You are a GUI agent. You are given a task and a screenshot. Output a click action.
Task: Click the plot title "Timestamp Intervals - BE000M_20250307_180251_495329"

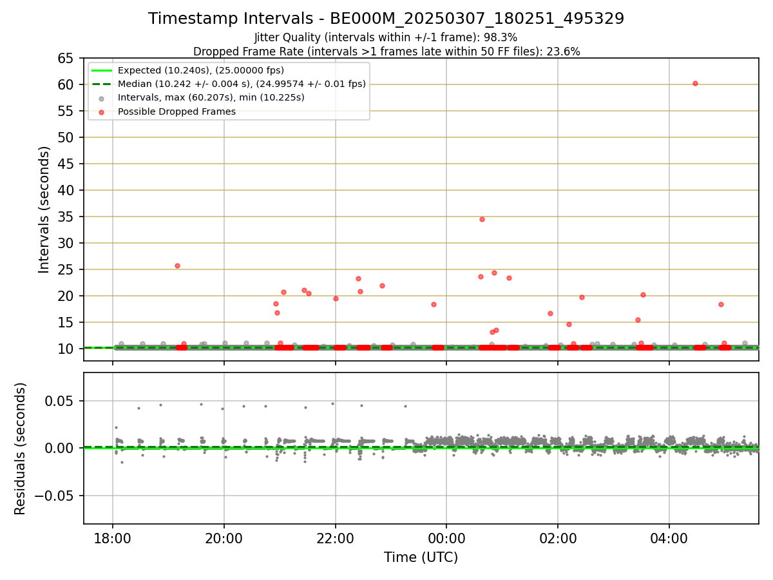point(386,19)
